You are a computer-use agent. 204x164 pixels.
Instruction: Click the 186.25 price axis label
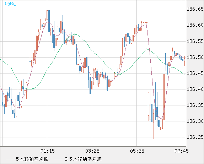point(195,137)
